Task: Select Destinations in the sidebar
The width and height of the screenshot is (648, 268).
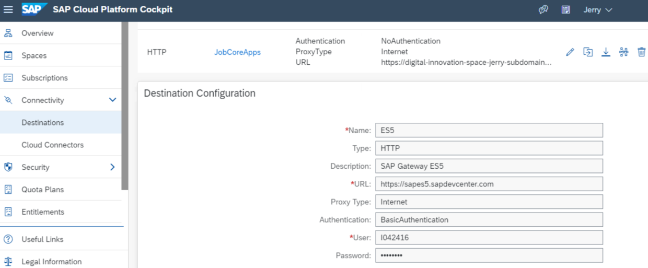Action: (x=43, y=123)
